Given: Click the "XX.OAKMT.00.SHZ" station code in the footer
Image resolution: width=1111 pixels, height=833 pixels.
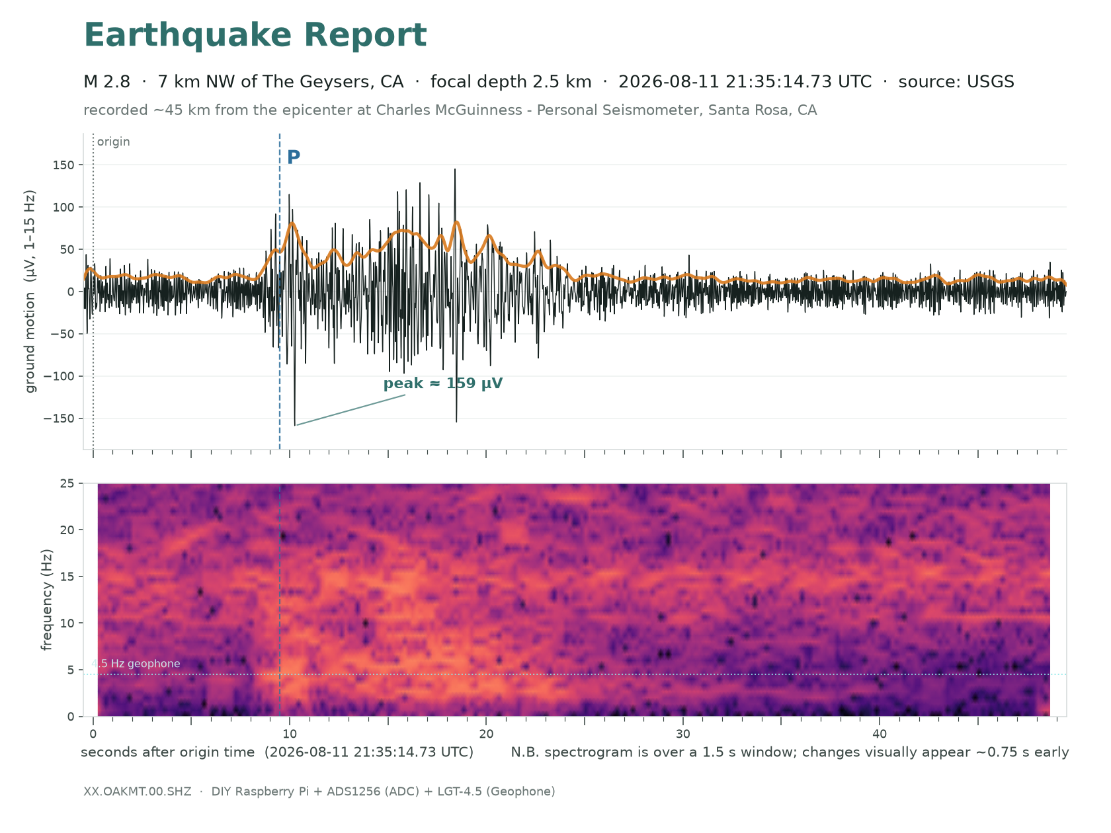Looking at the screenshot, I should (x=138, y=791).
